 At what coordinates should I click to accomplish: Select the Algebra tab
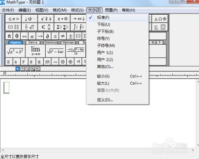point(16,43)
